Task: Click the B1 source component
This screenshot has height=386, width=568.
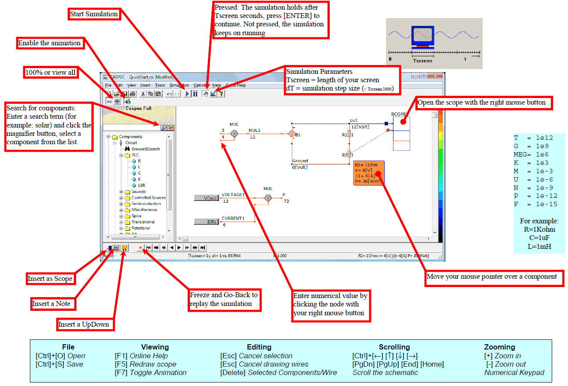Action: pos(291,133)
